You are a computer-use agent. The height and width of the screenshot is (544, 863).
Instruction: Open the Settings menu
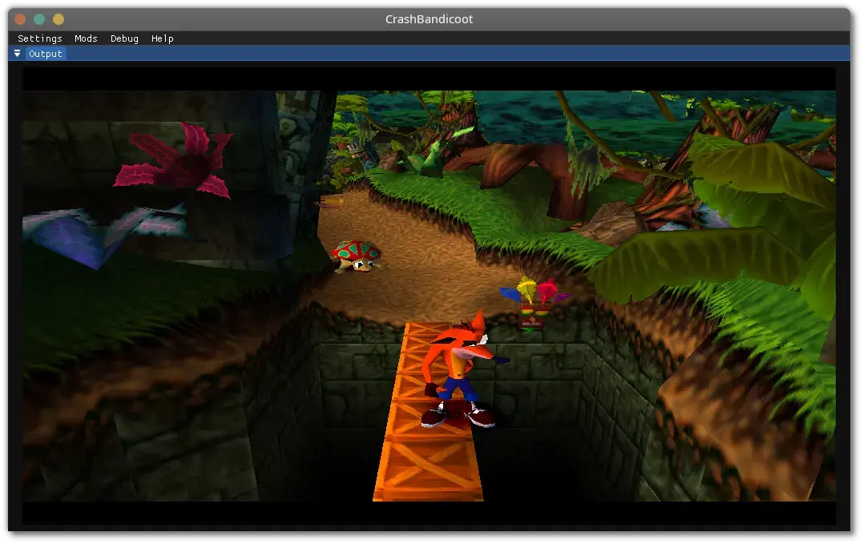click(x=39, y=38)
